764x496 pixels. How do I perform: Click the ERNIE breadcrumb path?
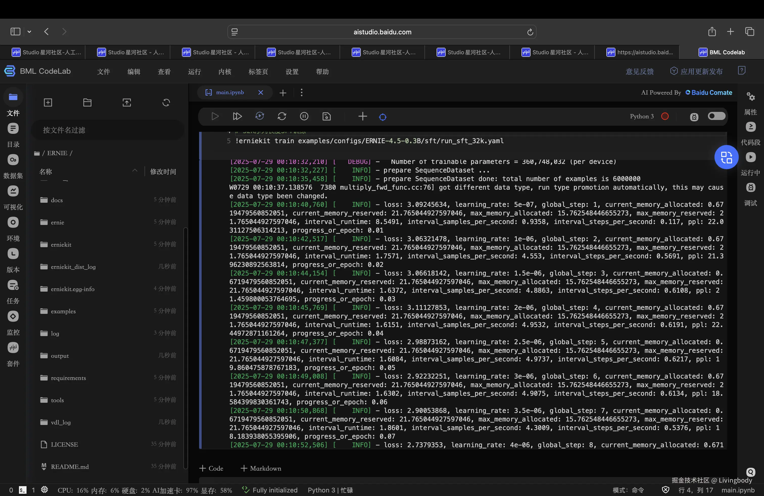pyautogui.click(x=57, y=153)
